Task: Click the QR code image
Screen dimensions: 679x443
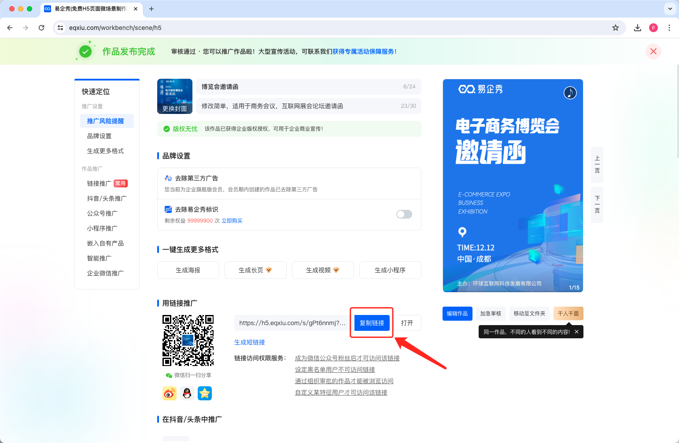Action: tap(188, 340)
